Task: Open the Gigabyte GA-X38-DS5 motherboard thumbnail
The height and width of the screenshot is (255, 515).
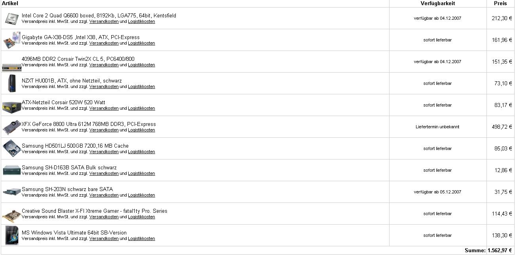Action: [x=12, y=40]
